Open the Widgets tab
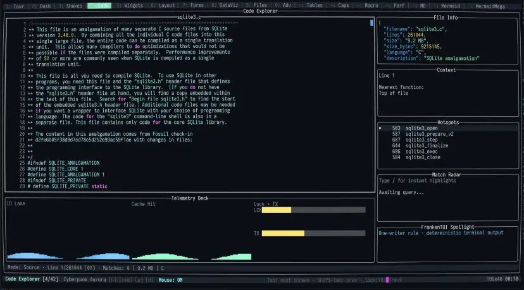Image resolution: width=524 pixels, height=290 pixels. pos(130,6)
